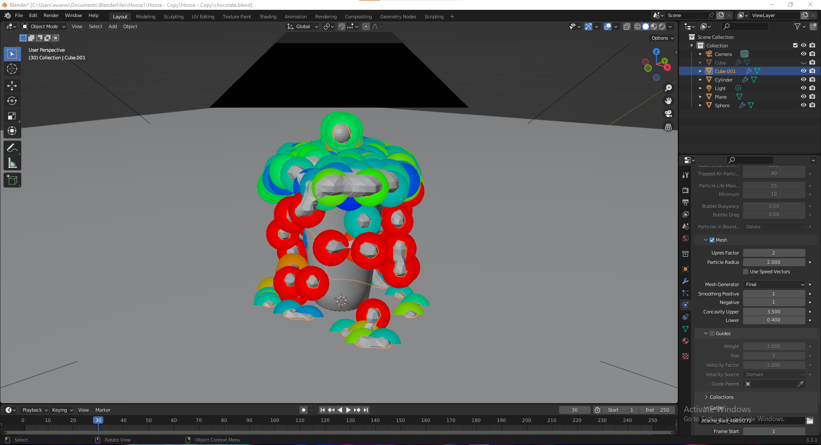Image resolution: width=821 pixels, height=445 pixels.
Task: Click the Concavity Upper value field
Action: click(x=774, y=312)
